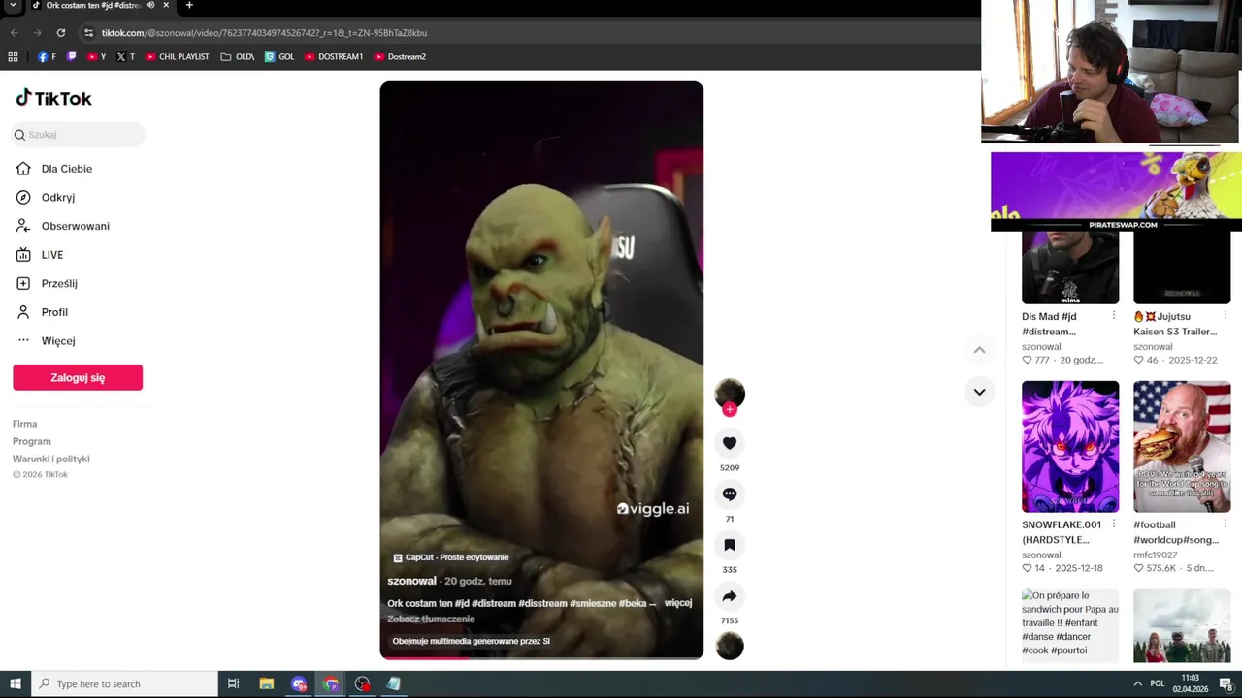Click the rmfc19027 author name
The width and height of the screenshot is (1242, 698).
(x=1155, y=555)
